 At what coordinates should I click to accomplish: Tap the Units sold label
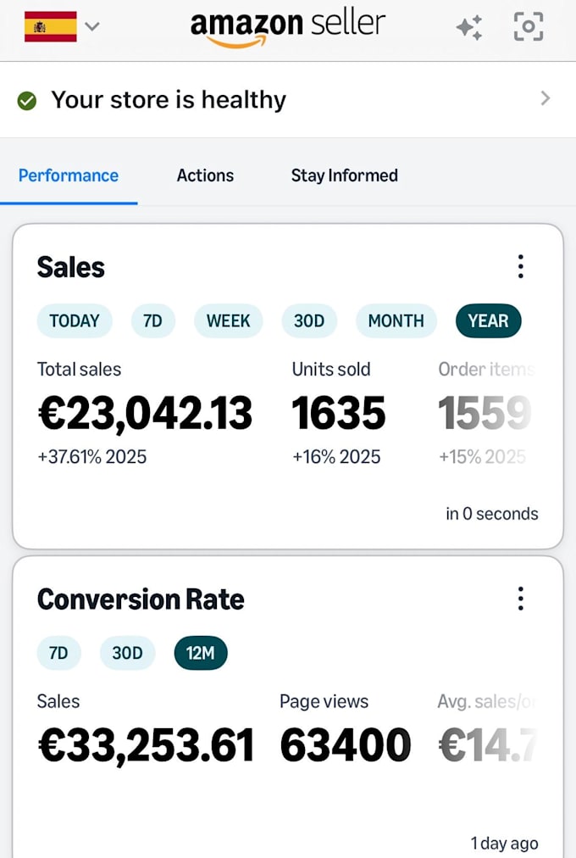(x=331, y=370)
